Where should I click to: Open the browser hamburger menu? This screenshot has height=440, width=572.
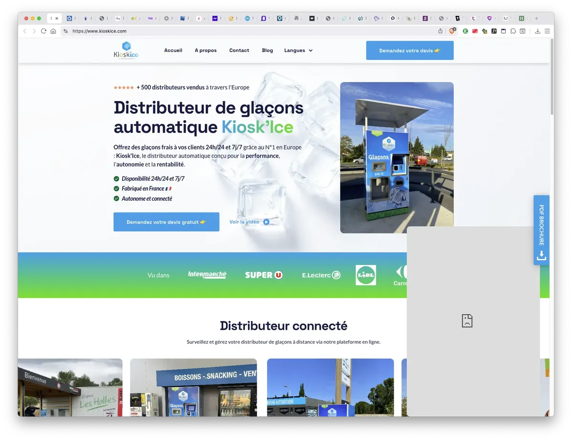coord(547,31)
